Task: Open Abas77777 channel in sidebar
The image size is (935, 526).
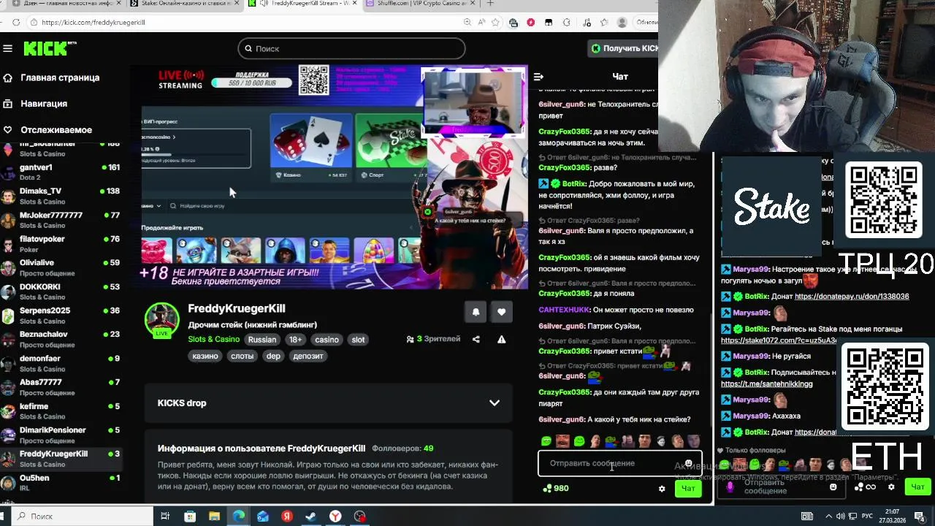Action: pos(61,386)
